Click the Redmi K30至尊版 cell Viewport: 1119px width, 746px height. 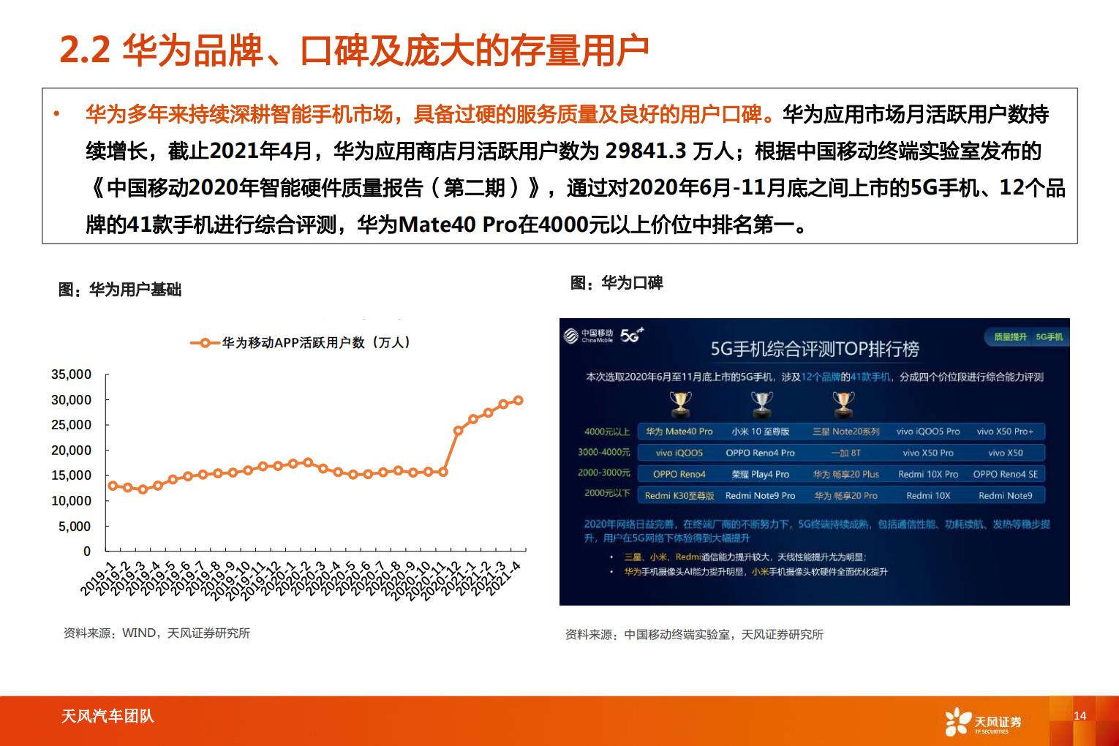(679, 496)
